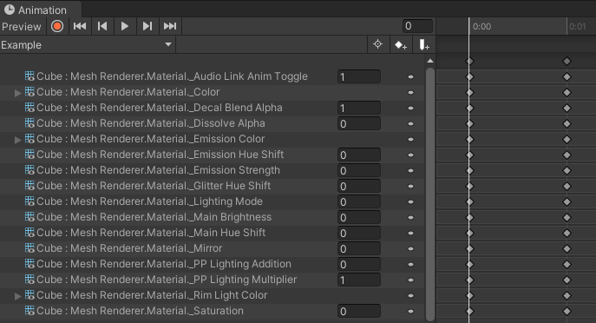Expand the _Color property row
This screenshot has width=596, height=323.
[x=17, y=93]
